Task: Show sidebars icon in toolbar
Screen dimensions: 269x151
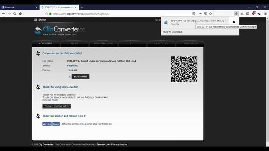Action: (248, 13)
